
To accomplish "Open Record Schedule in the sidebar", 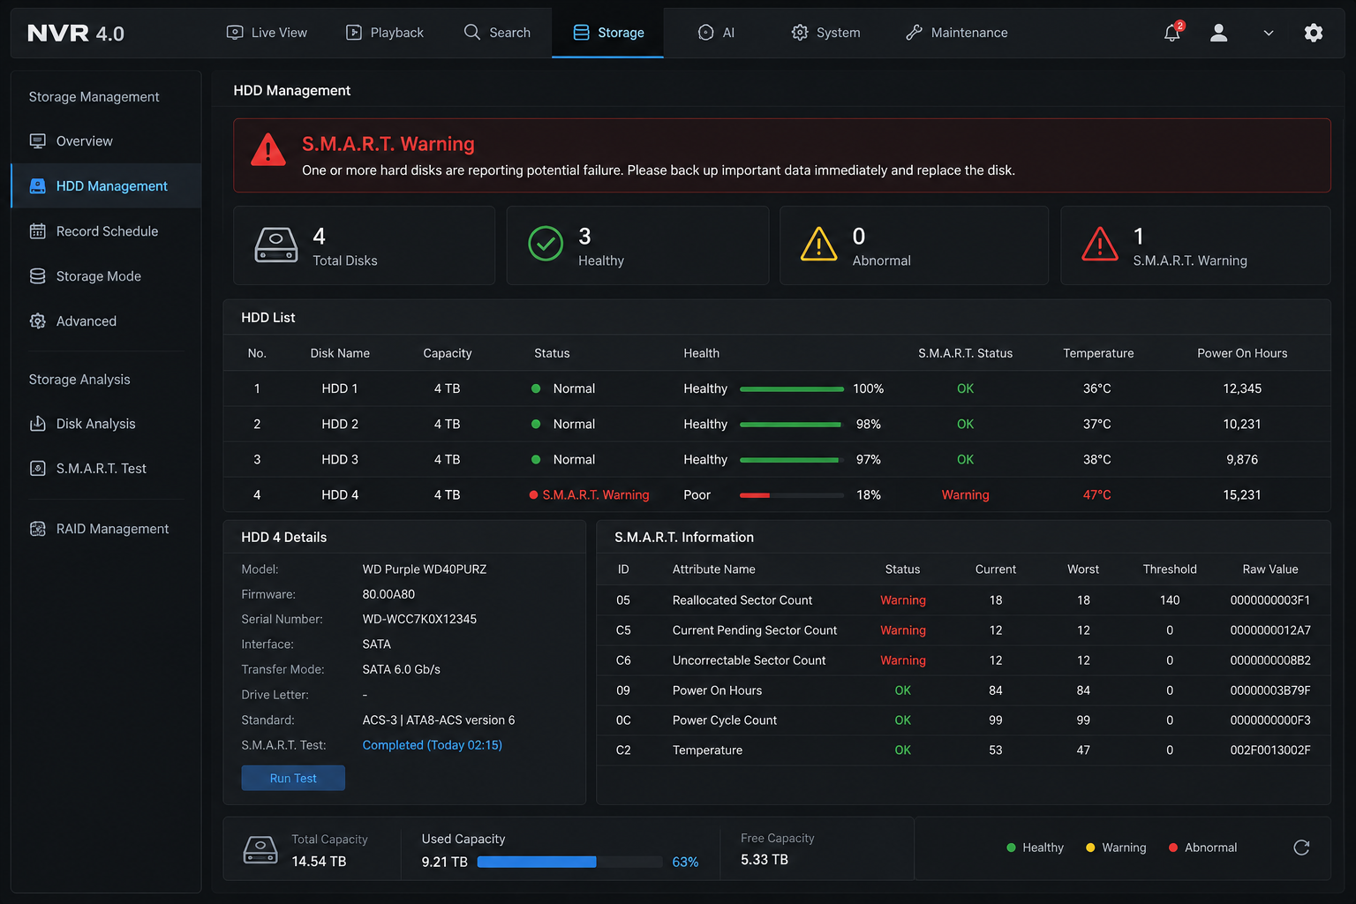I will (106, 231).
